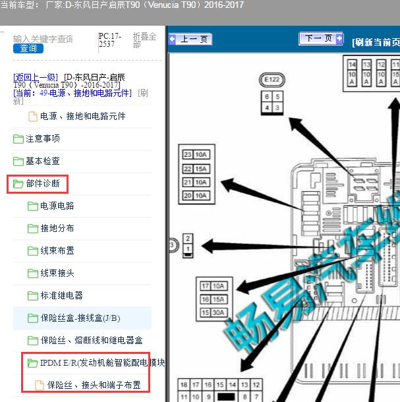Click fuse 20 10A in the diagram
Viewport: 400px width, 402px height.
(x=196, y=196)
